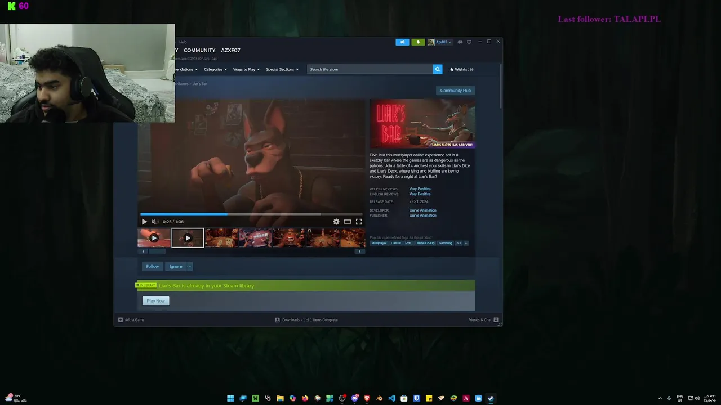The image size is (721, 405).
Task: Move media strip left with arrow button
Action: (x=143, y=251)
